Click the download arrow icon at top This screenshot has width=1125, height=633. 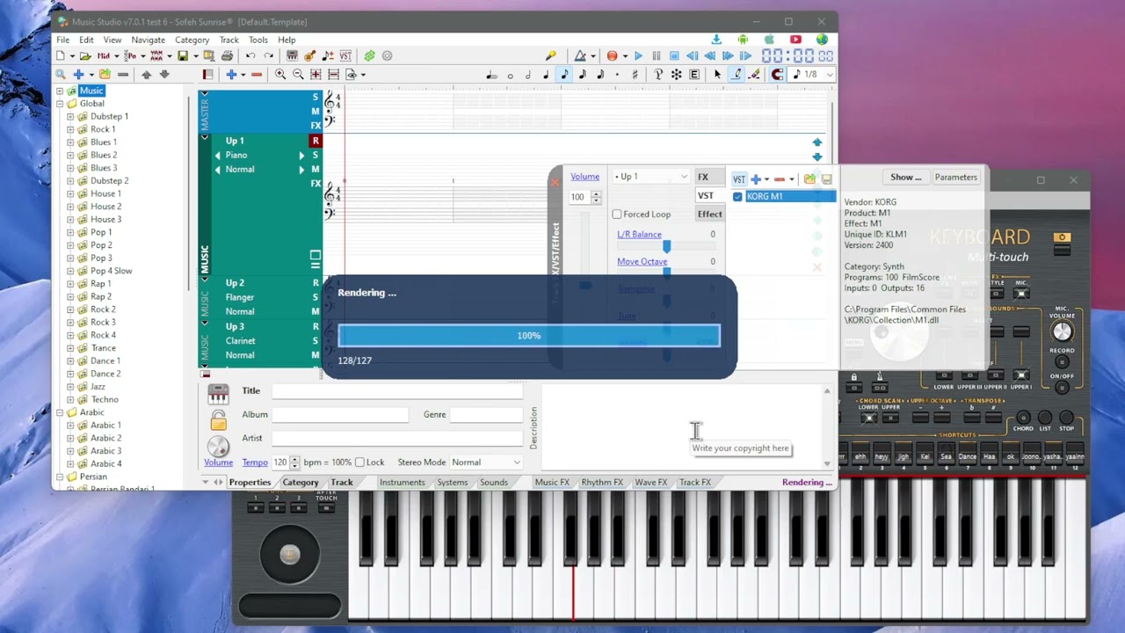pyautogui.click(x=716, y=40)
